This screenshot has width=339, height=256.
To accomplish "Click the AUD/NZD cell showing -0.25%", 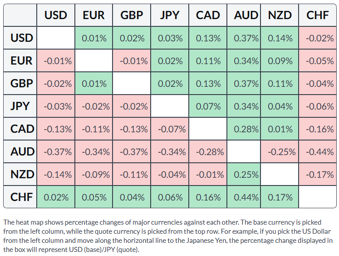I will coord(280,151).
